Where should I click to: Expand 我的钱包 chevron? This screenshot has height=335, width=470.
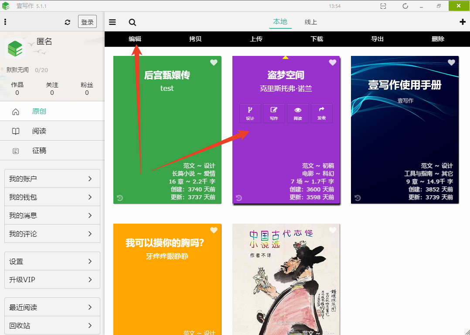pyautogui.click(x=90, y=197)
